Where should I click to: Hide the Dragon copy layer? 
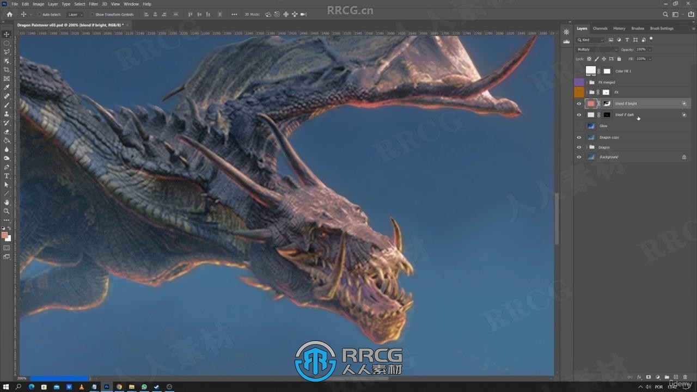[579, 137]
